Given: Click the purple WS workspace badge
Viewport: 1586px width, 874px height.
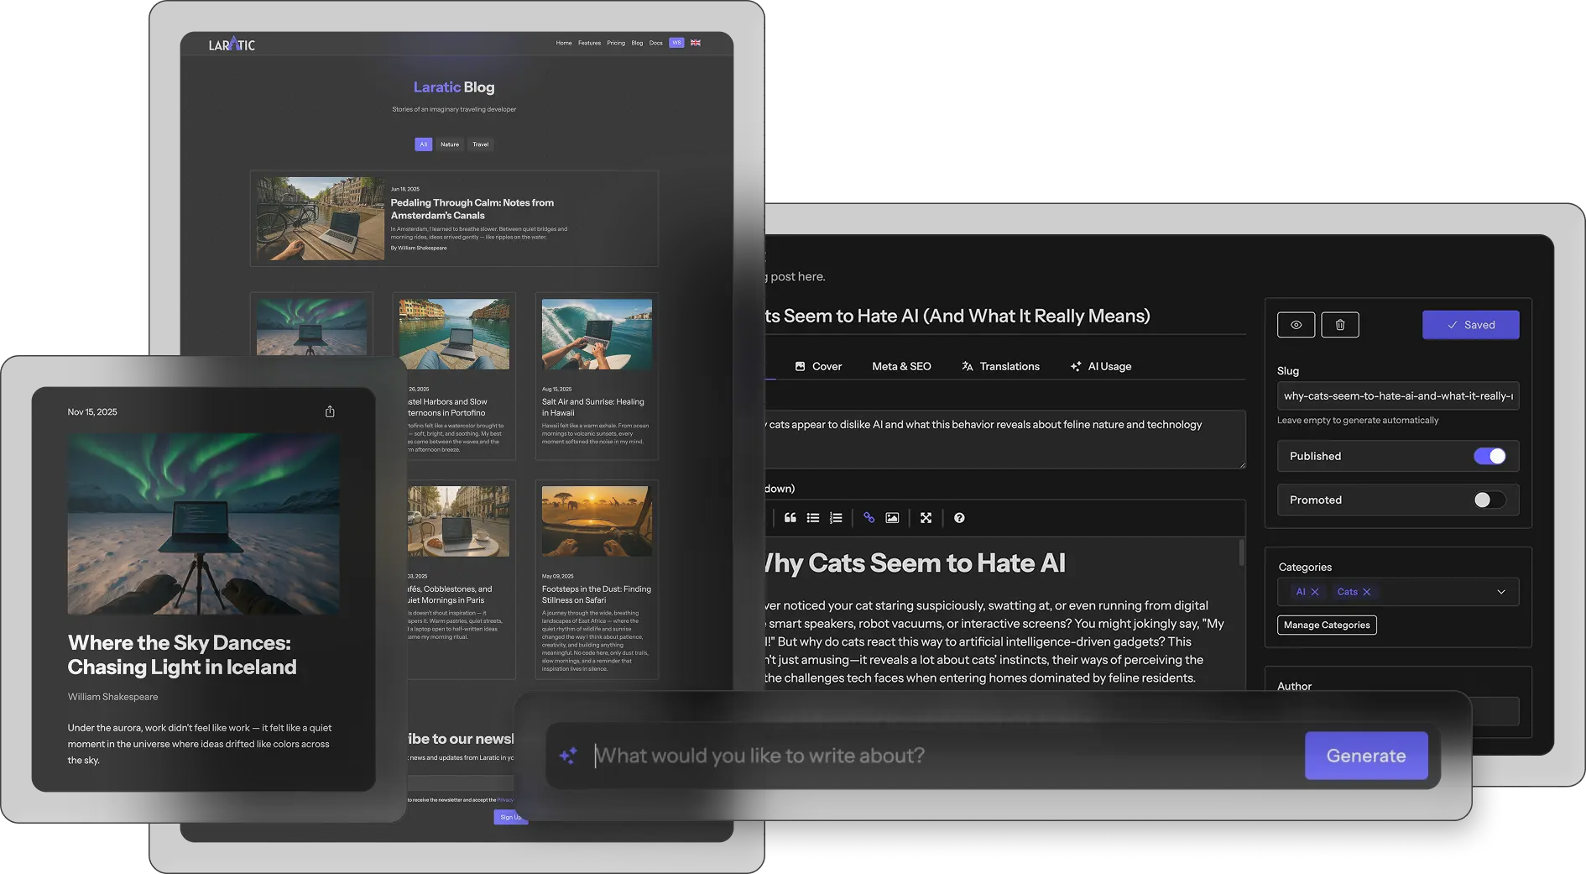Looking at the screenshot, I should (676, 43).
